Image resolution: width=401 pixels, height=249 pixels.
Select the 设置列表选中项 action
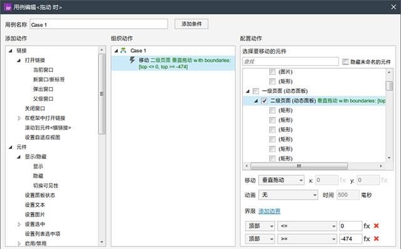(43, 234)
